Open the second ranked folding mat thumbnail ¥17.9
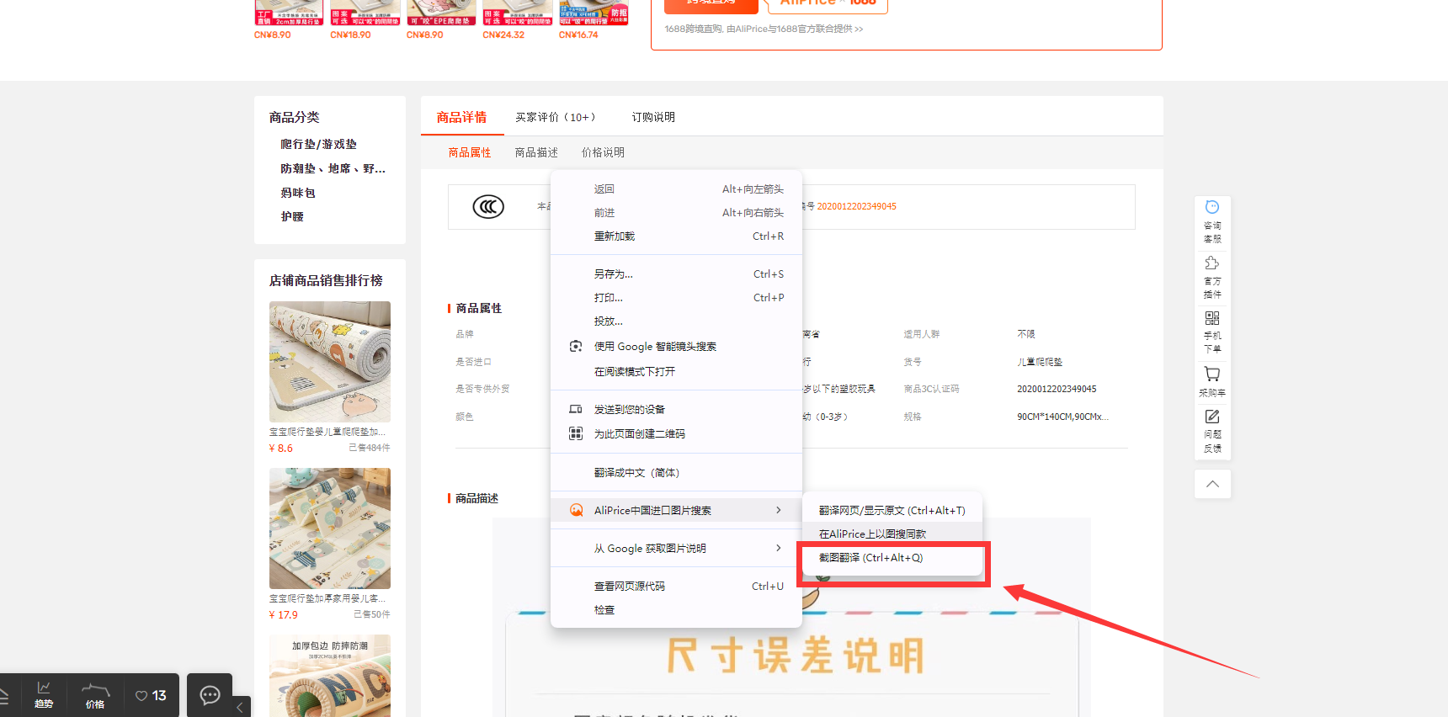The width and height of the screenshot is (1448, 717). [330, 528]
